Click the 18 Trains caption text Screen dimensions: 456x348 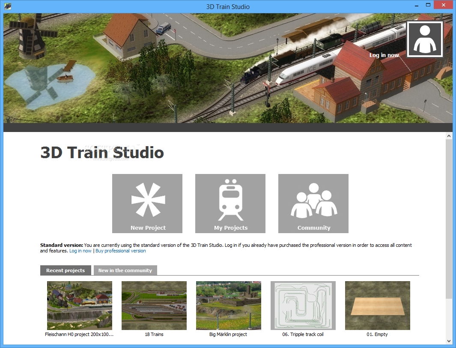[x=154, y=334]
